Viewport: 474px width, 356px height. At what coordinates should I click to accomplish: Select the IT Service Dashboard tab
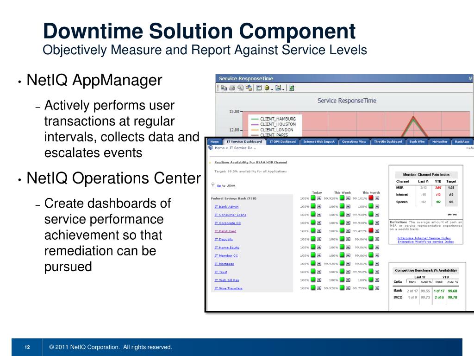click(x=244, y=142)
